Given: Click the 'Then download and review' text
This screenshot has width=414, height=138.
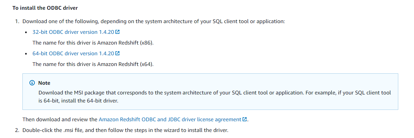Looking at the screenshot, I should click(60, 119).
